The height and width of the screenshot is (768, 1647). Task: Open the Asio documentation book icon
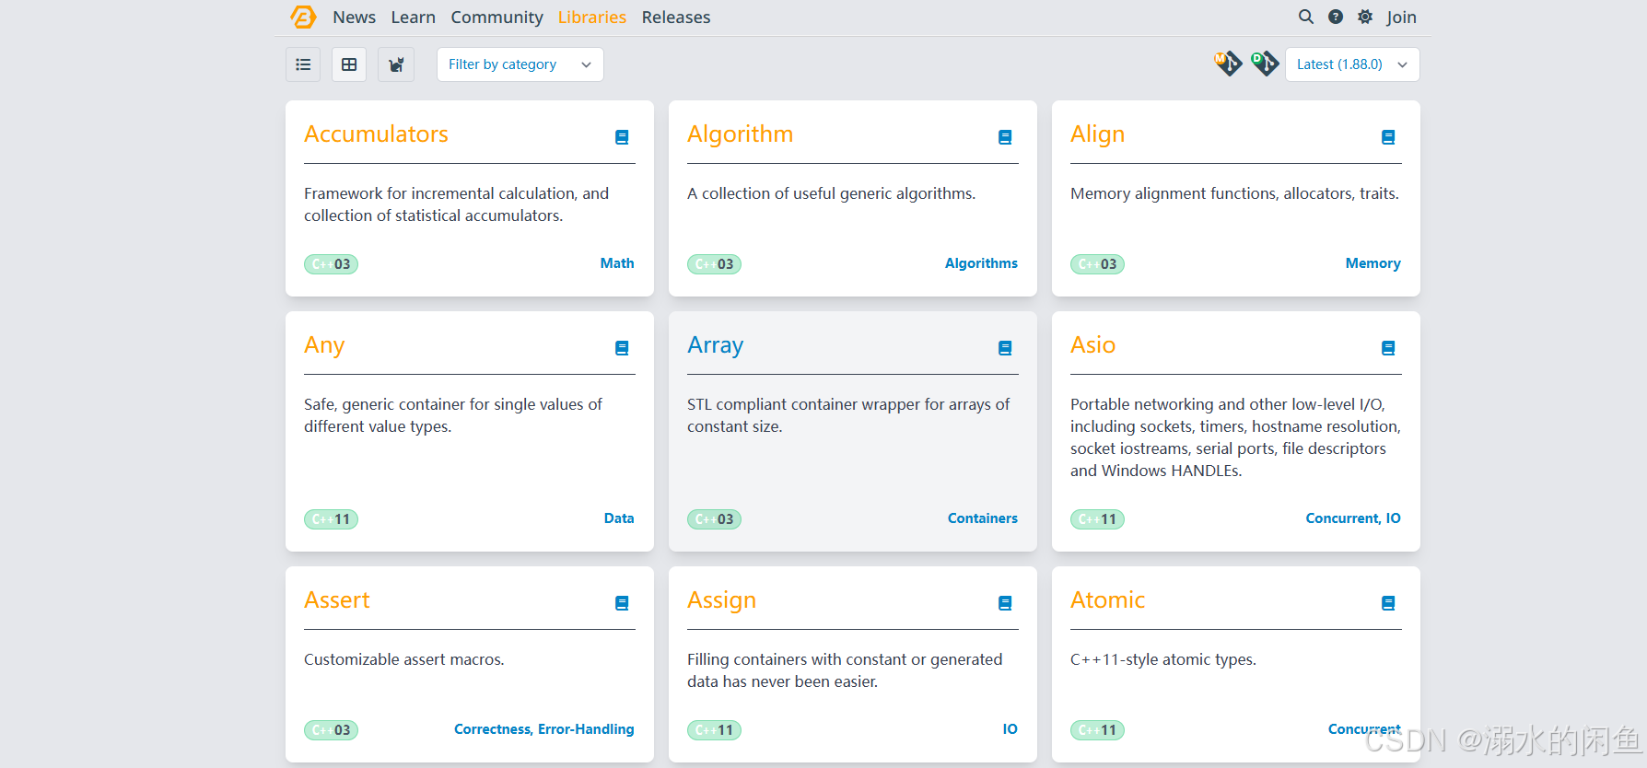tap(1388, 348)
